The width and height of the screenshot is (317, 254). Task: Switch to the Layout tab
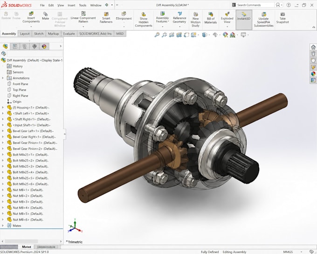click(x=25, y=34)
